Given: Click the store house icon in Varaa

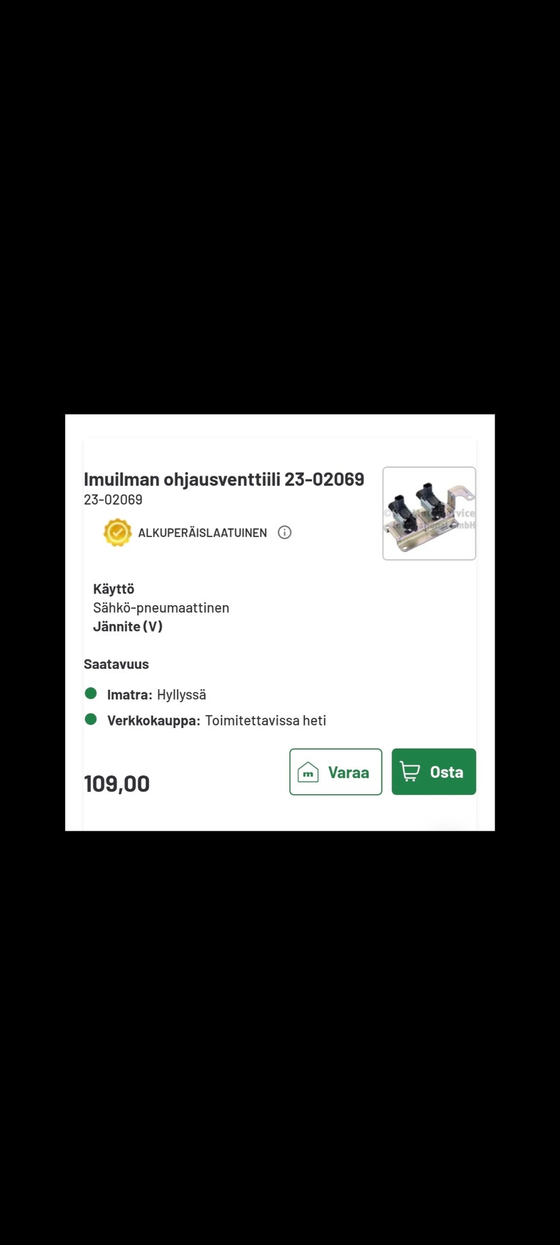Looking at the screenshot, I should pos(308,772).
